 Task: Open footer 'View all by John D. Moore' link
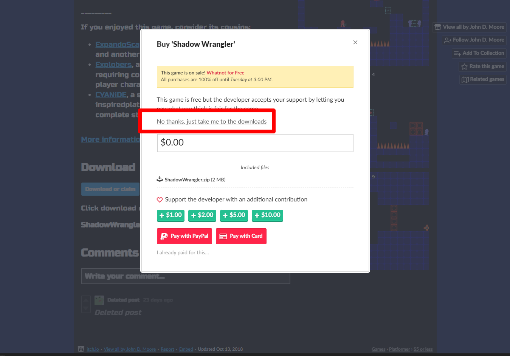130,349
